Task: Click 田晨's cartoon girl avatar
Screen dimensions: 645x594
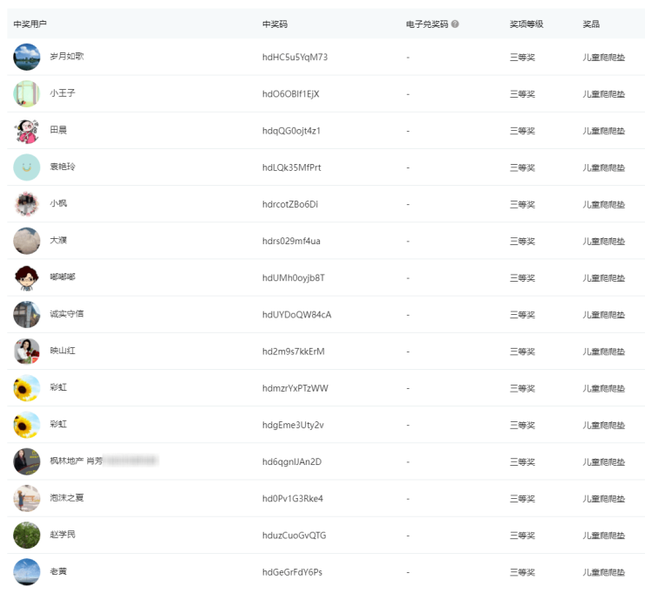Action: click(27, 131)
